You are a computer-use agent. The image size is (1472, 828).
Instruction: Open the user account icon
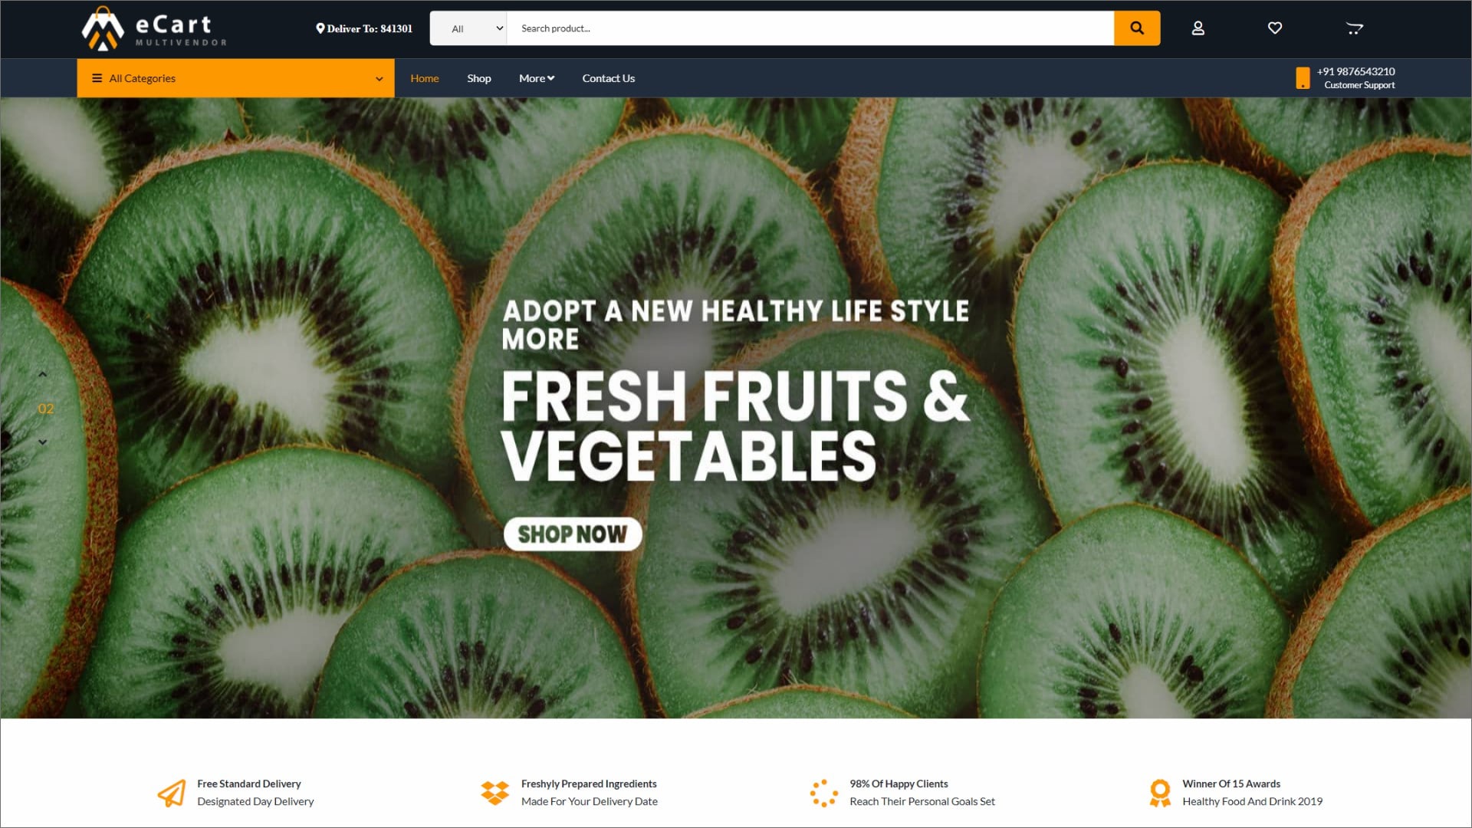1198,28
